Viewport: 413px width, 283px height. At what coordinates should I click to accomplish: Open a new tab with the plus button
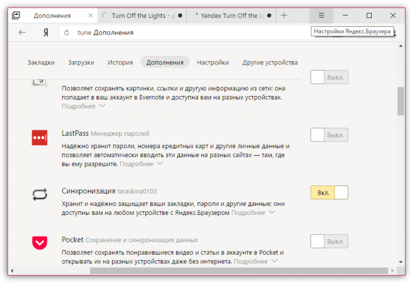[x=283, y=15]
